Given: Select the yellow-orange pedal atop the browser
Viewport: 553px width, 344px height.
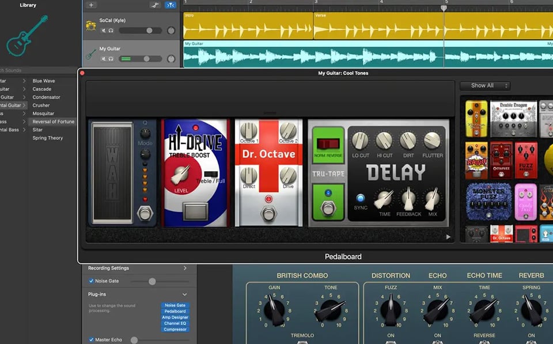Looking at the screenshot, I should [476, 119].
